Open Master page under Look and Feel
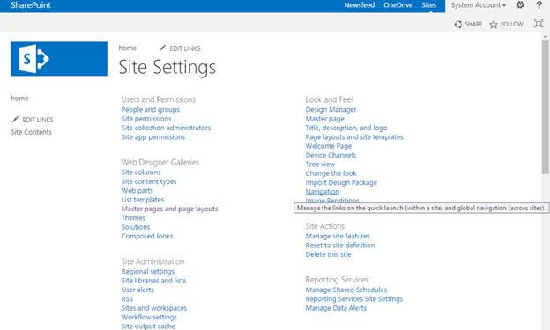 pos(325,119)
